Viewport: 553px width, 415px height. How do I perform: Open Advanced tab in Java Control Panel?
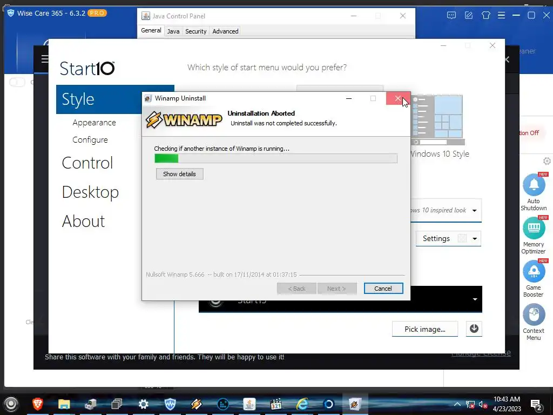pyautogui.click(x=225, y=31)
